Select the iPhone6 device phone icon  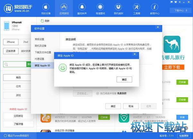coord(6,26)
